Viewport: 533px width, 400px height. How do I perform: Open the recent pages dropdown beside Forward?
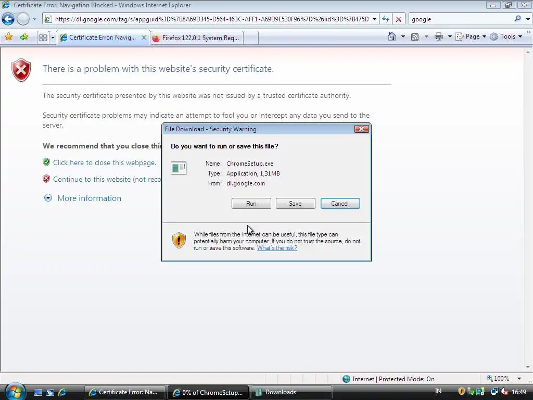pyautogui.click(x=34, y=19)
